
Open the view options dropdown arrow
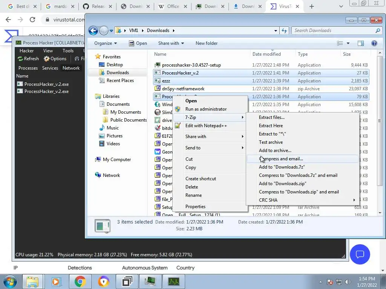pos(348,43)
